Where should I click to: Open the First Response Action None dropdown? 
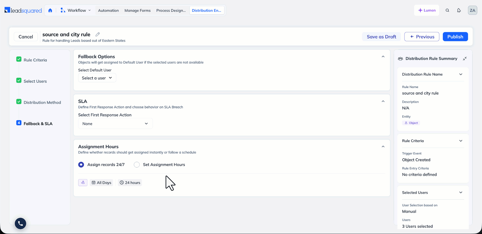[x=115, y=124]
